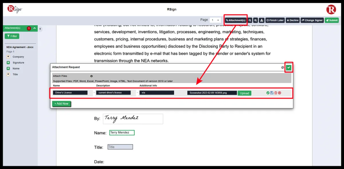Click the current driver's license description field
Viewport: 344px width, 169px height.
pos(113,93)
